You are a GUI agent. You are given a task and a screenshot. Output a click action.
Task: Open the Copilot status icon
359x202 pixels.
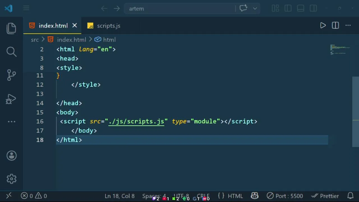(255, 196)
